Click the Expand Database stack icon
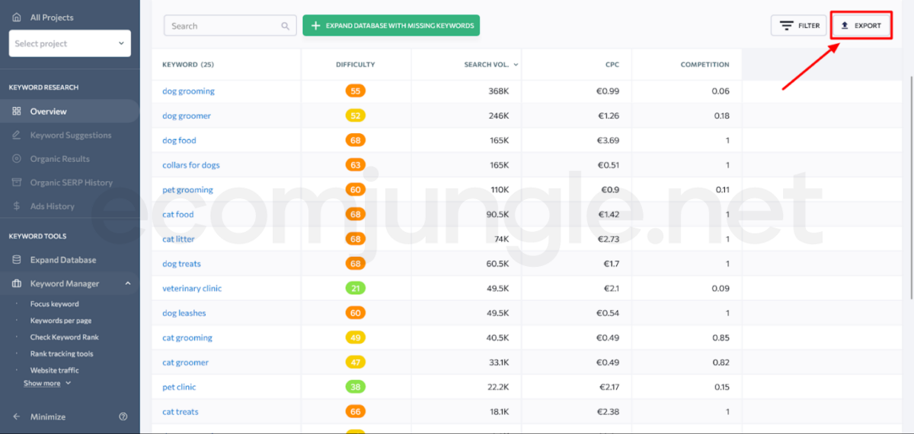Screen dimensions: 914x434 coord(17,260)
